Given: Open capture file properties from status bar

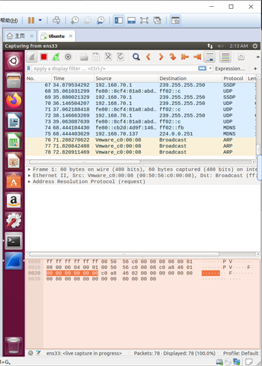Looking at the screenshot, I should pos(39,353).
